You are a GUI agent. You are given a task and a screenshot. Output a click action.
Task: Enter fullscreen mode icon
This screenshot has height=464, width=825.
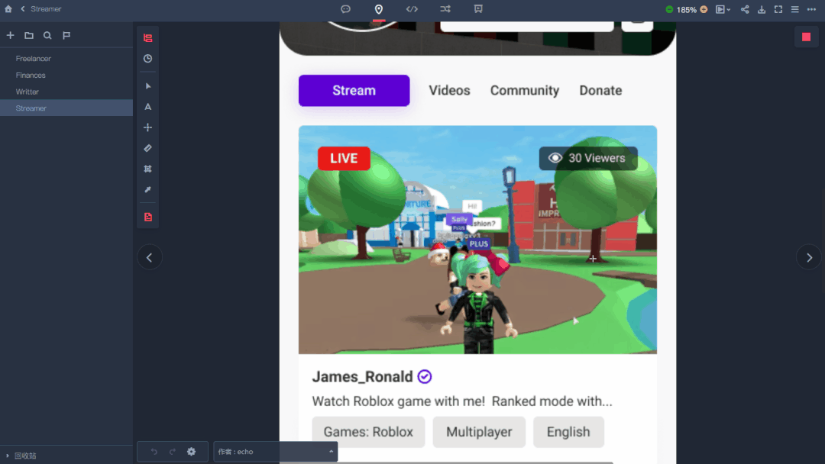click(778, 9)
